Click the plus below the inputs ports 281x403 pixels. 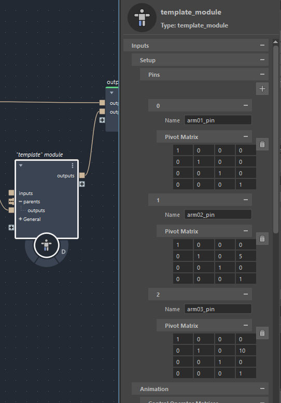pos(11,228)
